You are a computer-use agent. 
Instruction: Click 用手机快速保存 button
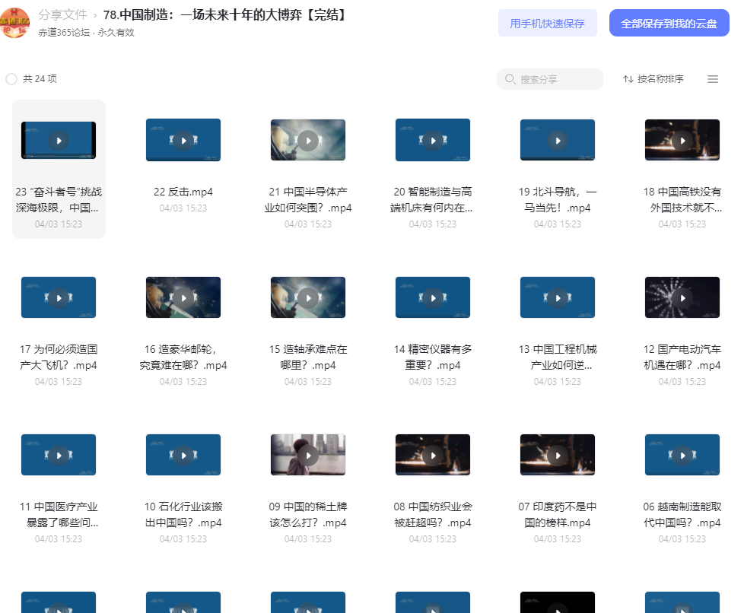pyautogui.click(x=547, y=24)
